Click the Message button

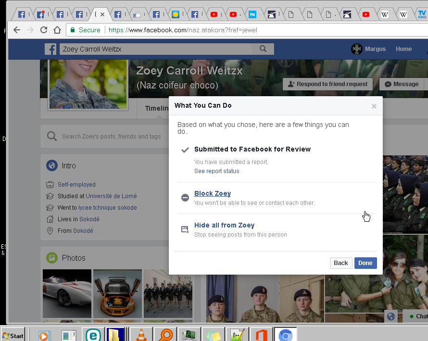[402, 84]
